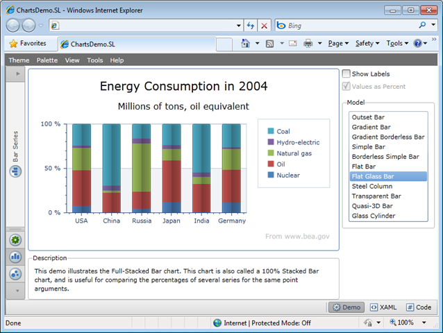This screenshot has width=443, height=333.
Task: Select Borderless Simple Bar model
Action: [388, 157]
